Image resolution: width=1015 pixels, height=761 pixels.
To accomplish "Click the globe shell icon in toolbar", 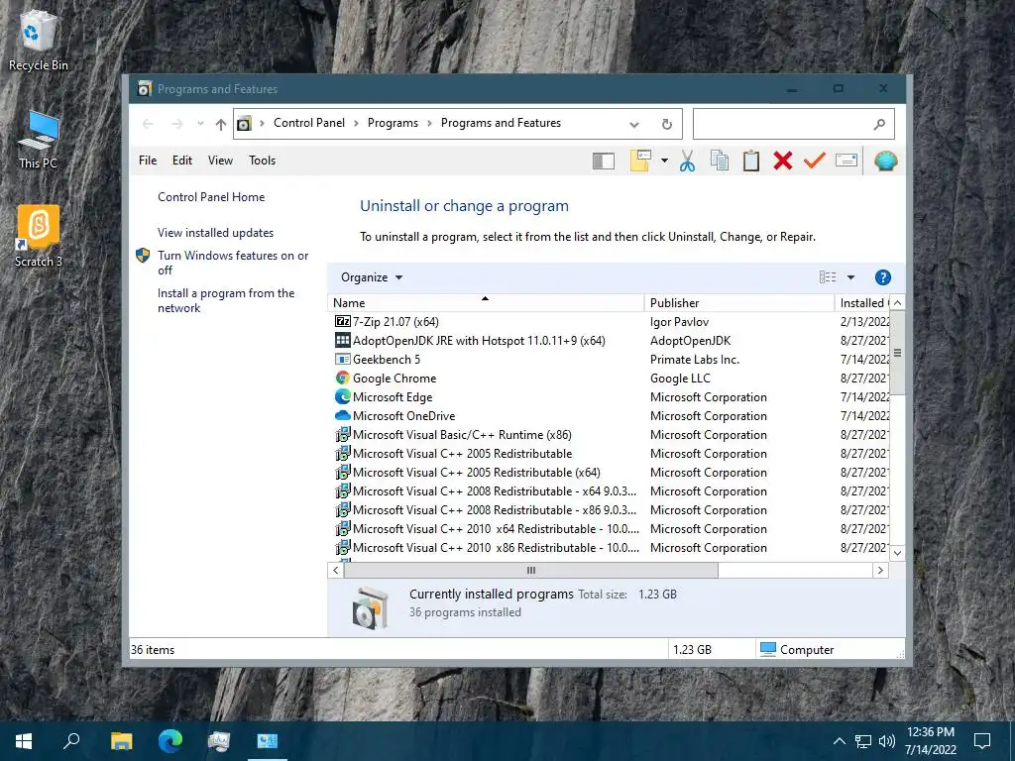I will tap(885, 161).
